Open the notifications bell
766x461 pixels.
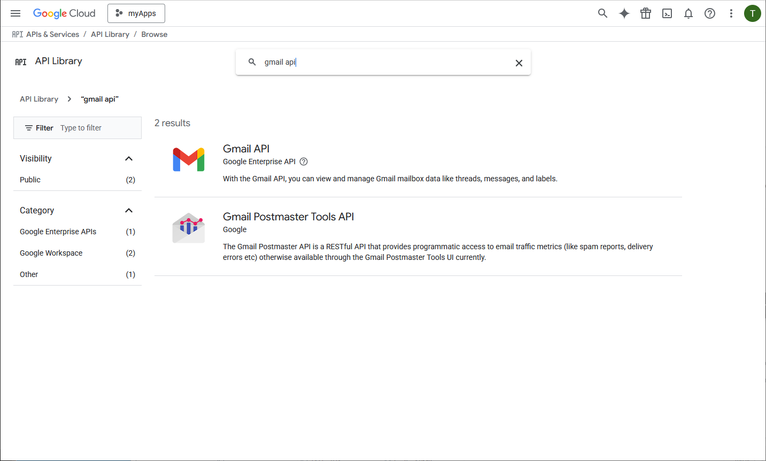[x=688, y=13]
